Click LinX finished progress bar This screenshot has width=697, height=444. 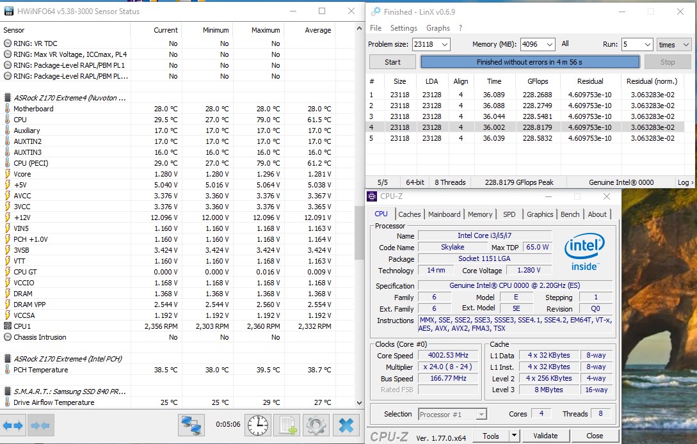pos(529,62)
